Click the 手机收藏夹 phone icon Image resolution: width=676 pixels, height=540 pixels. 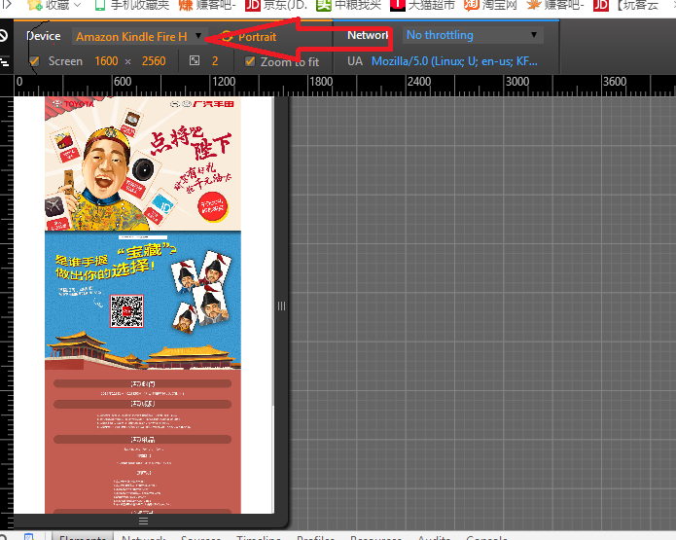(x=100, y=5)
